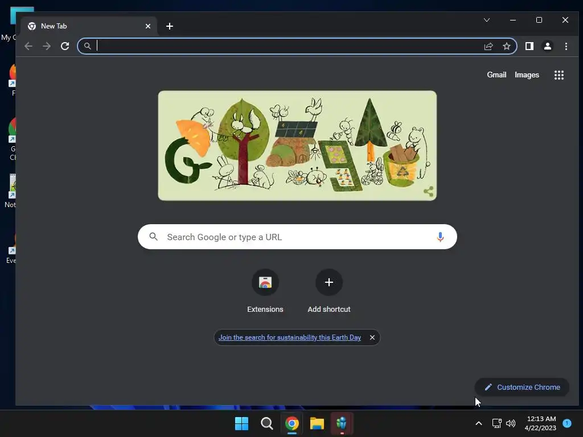Click the forward navigation arrow

click(47, 46)
